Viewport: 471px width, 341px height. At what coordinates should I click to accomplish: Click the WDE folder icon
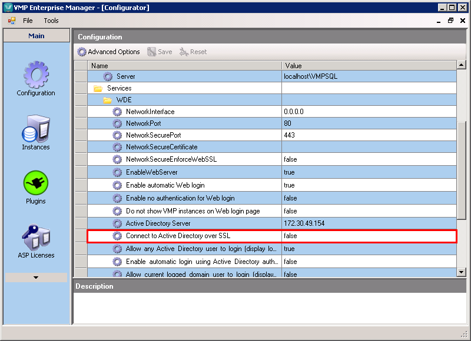(x=108, y=100)
